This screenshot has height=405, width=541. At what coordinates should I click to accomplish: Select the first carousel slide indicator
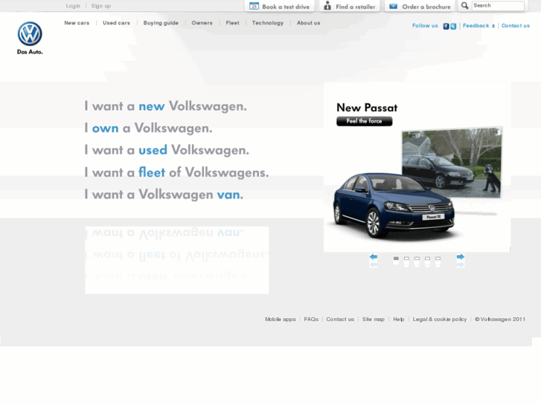coord(396,259)
